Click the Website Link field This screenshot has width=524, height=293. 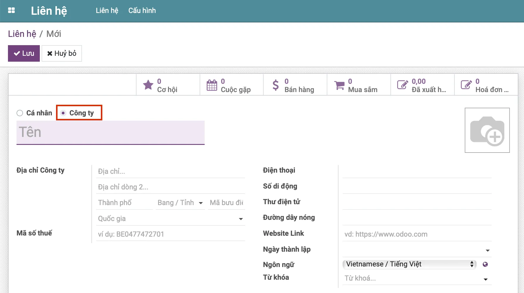tap(417, 234)
